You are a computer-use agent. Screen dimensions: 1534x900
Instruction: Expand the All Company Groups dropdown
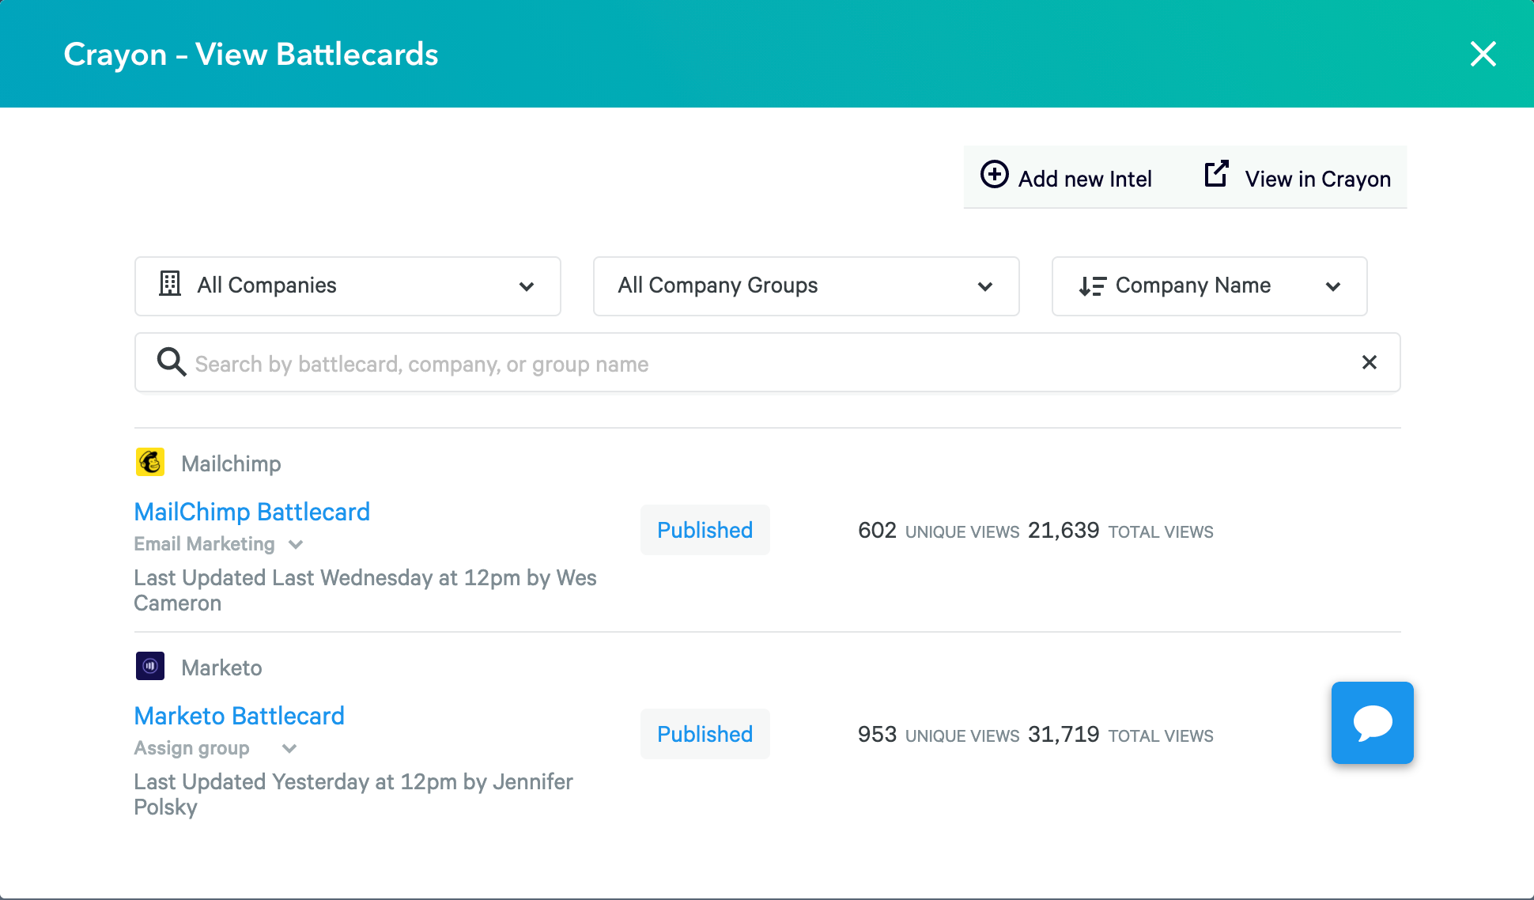pos(806,286)
